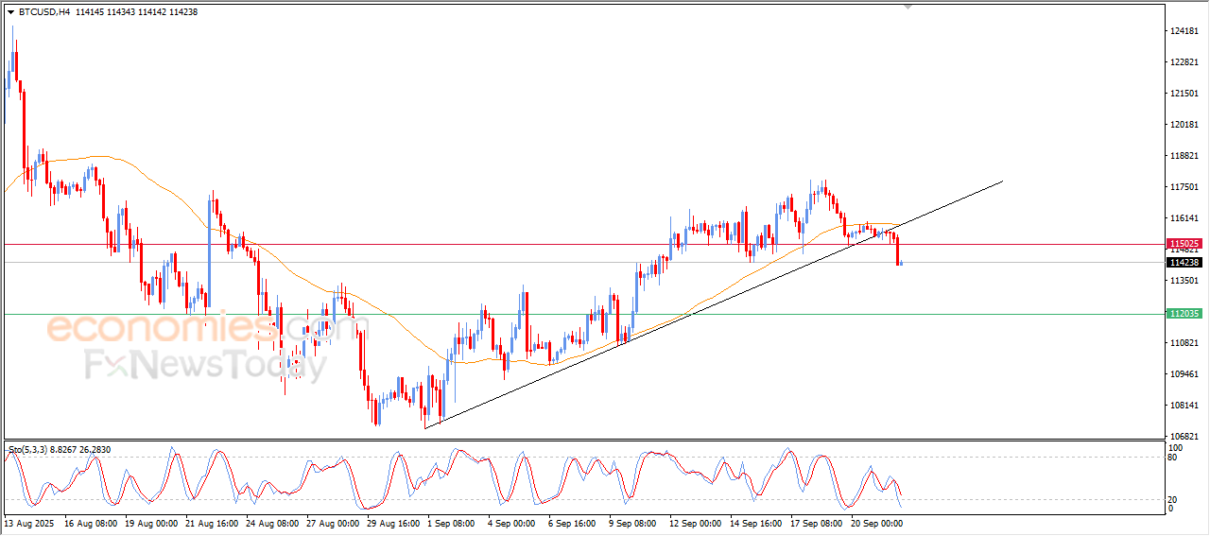
Task: Click the gray chart shift triangle marker
Action: coord(908,7)
